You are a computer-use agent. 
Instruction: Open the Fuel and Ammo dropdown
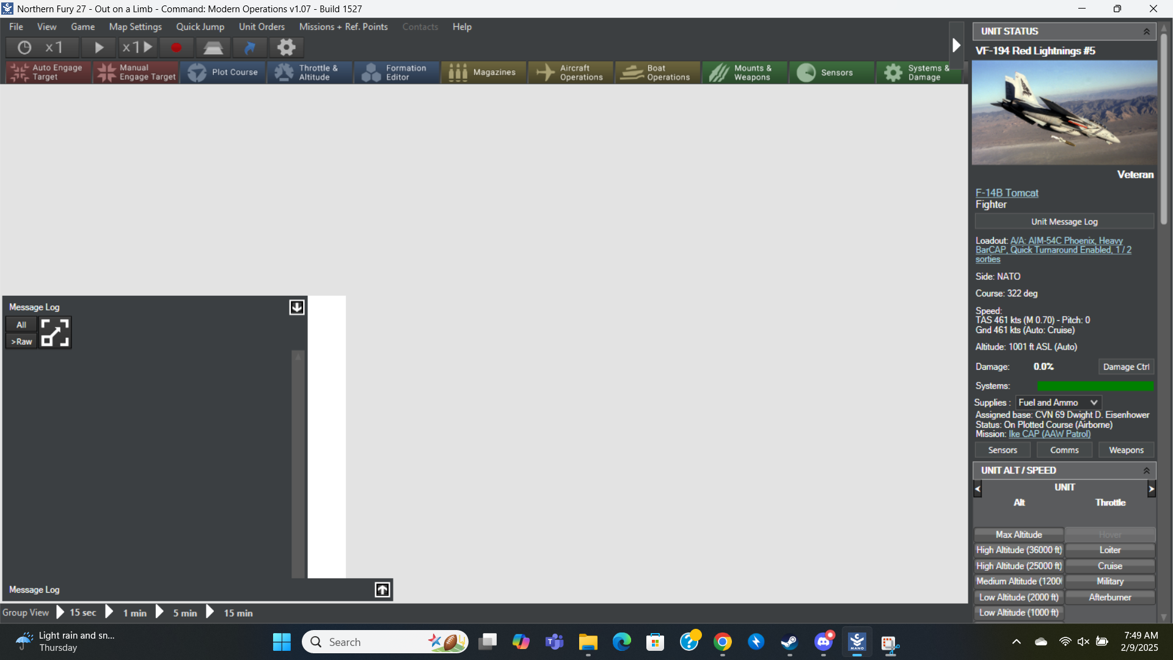pos(1059,403)
